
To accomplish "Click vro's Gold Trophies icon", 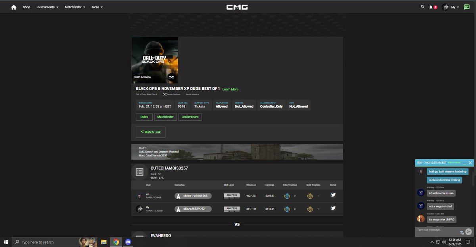I will pyautogui.click(x=310, y=196).
